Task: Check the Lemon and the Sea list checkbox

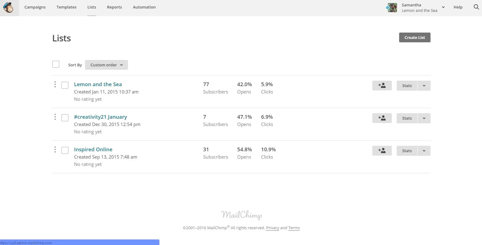Action: [65, 85]
